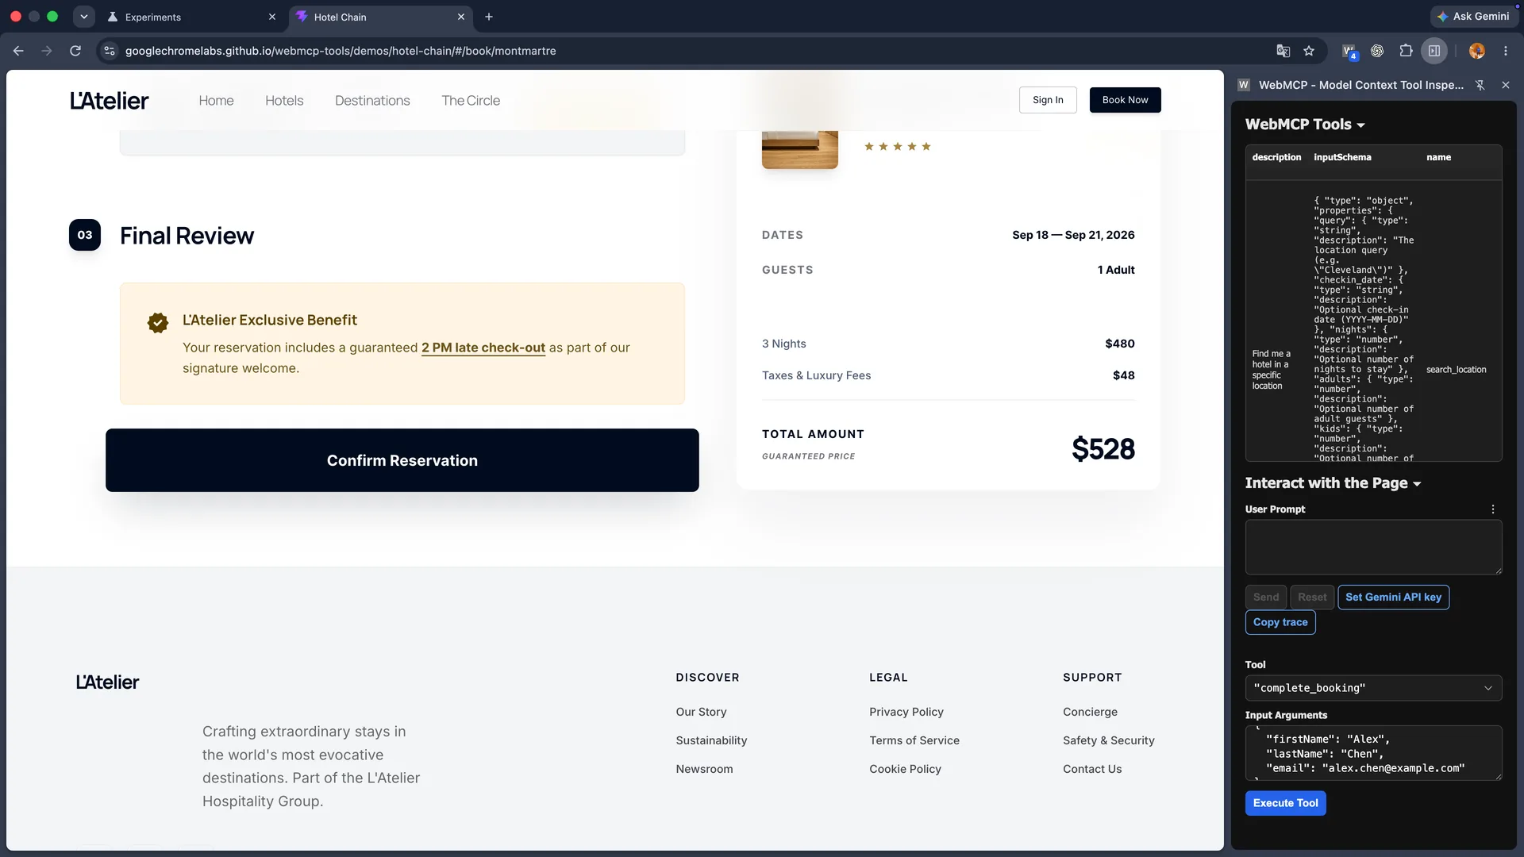1524x857 pixels.
Task: Click the $528 total amount
Action: pyautogui.click(x=1103, y=449)
